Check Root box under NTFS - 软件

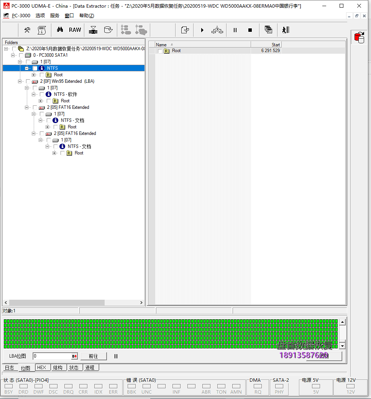point(49,101)
